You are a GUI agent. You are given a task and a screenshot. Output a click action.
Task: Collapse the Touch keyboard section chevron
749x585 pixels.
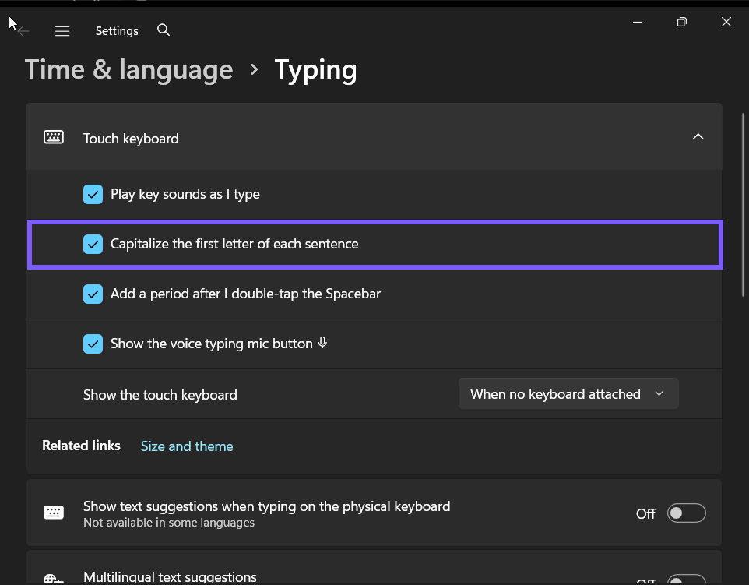(698, 136)
